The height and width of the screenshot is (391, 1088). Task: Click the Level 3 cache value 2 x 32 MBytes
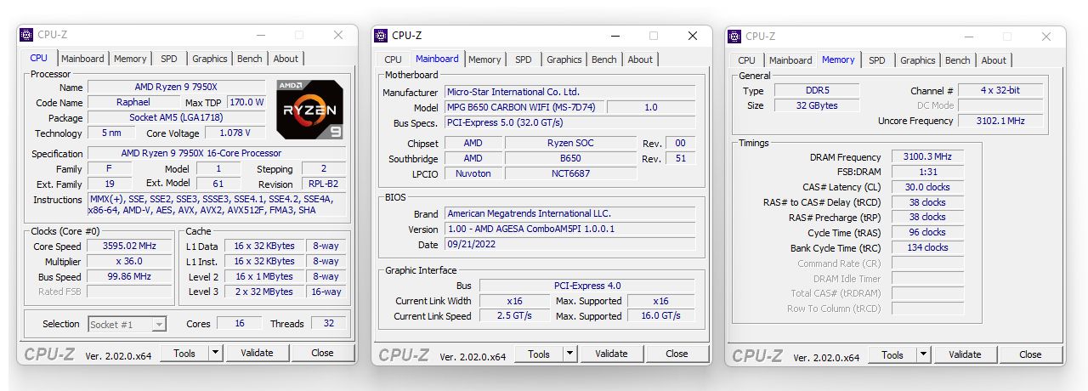263,292
